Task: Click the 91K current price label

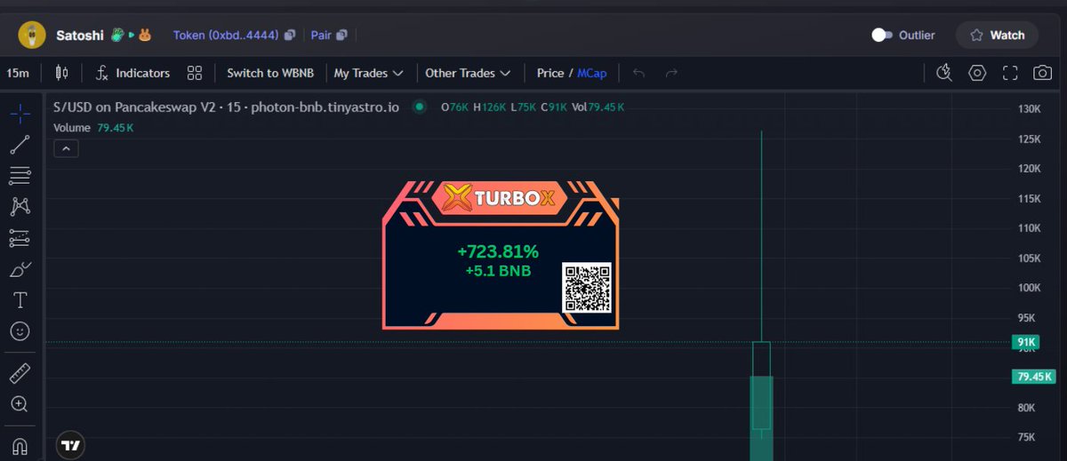Action: [1028, 343]
